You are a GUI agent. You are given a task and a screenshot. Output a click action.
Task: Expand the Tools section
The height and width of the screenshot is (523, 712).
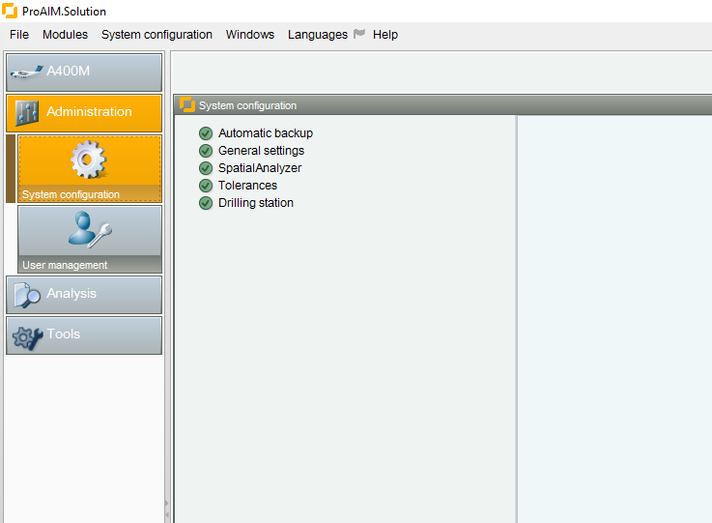[84, 335]
